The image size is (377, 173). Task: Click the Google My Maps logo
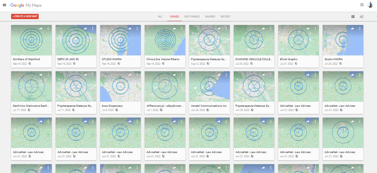[26, 5]
